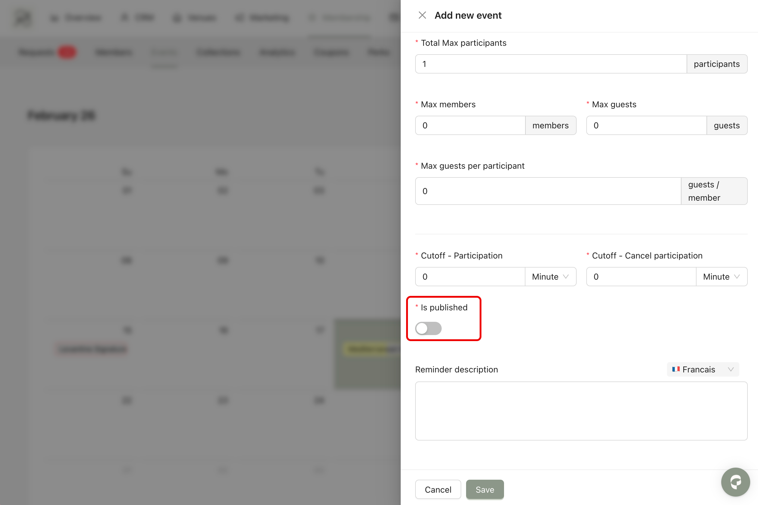758x505 pixels.
Task: Click the Save button
Action: click(x=485, y=490)
